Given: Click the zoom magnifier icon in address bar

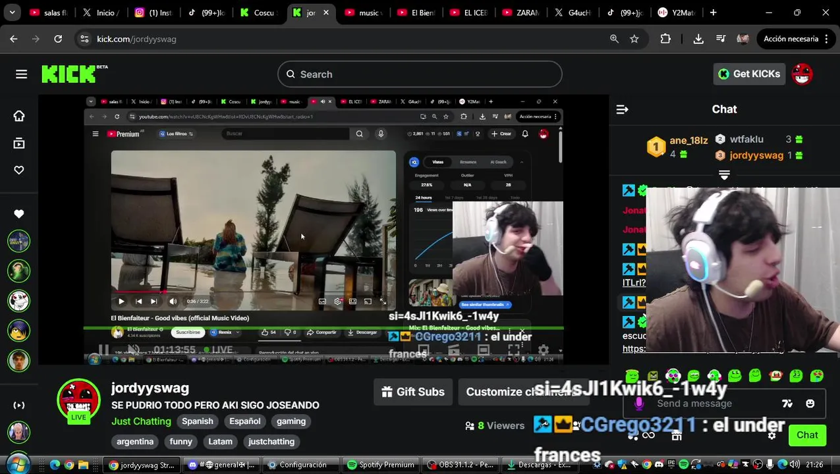Looking at the screenshot, I should coord(614,39).
